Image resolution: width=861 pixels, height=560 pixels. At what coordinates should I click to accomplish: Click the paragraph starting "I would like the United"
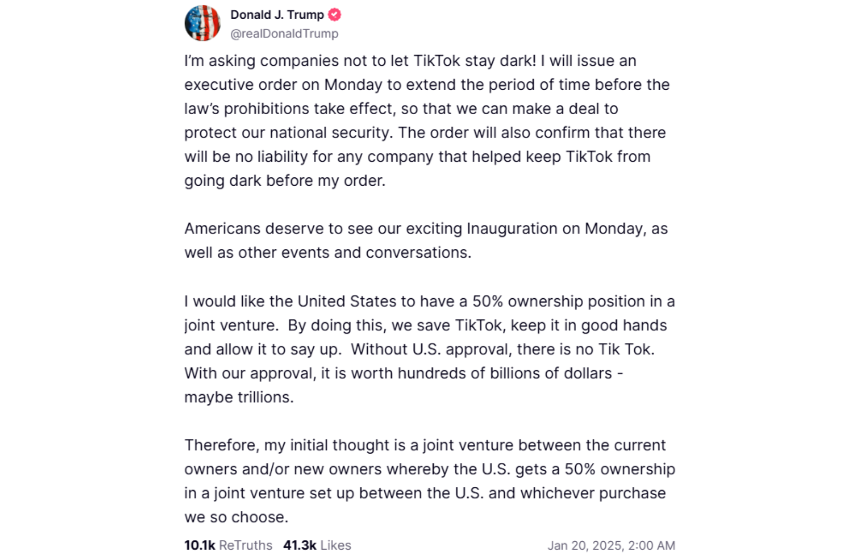429,349
